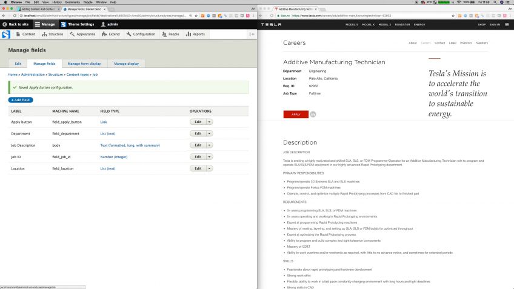Open People in admin menu
Viewport: 514px width, 289px height.
click(x=170, y=34)
